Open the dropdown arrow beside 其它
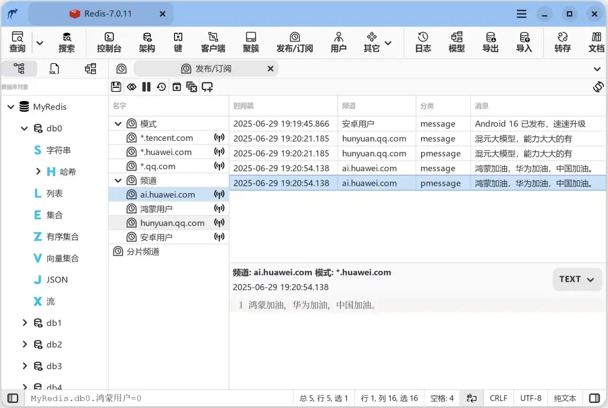Image resolution: width=608 pixels, height=408 pixels. click(x=388, y=43)
